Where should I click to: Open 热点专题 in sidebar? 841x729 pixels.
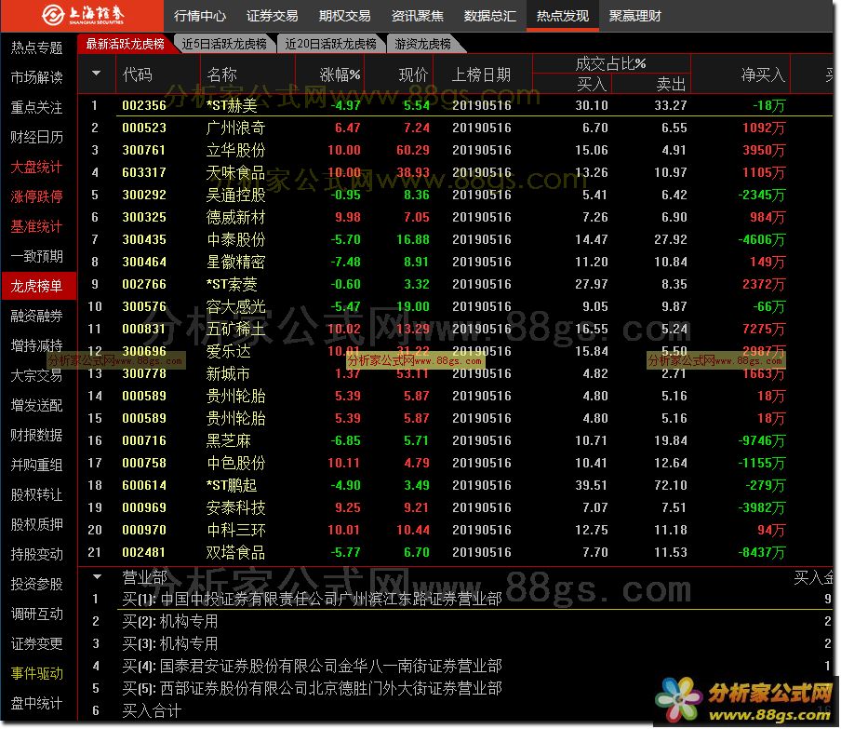point(37,47)
